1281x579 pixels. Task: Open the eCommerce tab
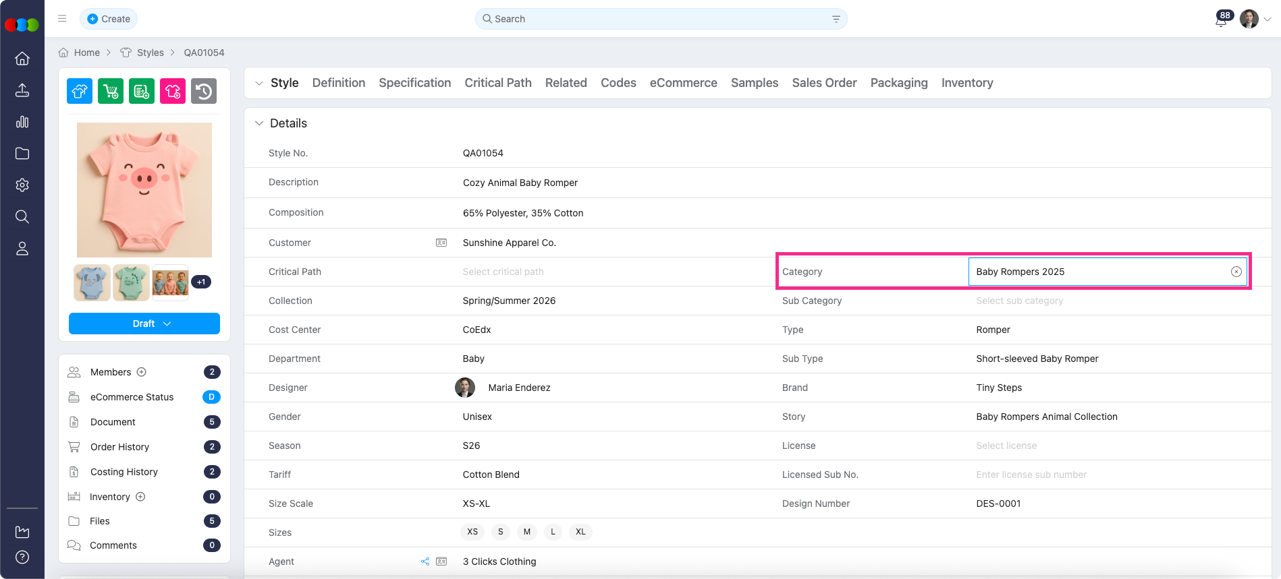pos(683,83)
